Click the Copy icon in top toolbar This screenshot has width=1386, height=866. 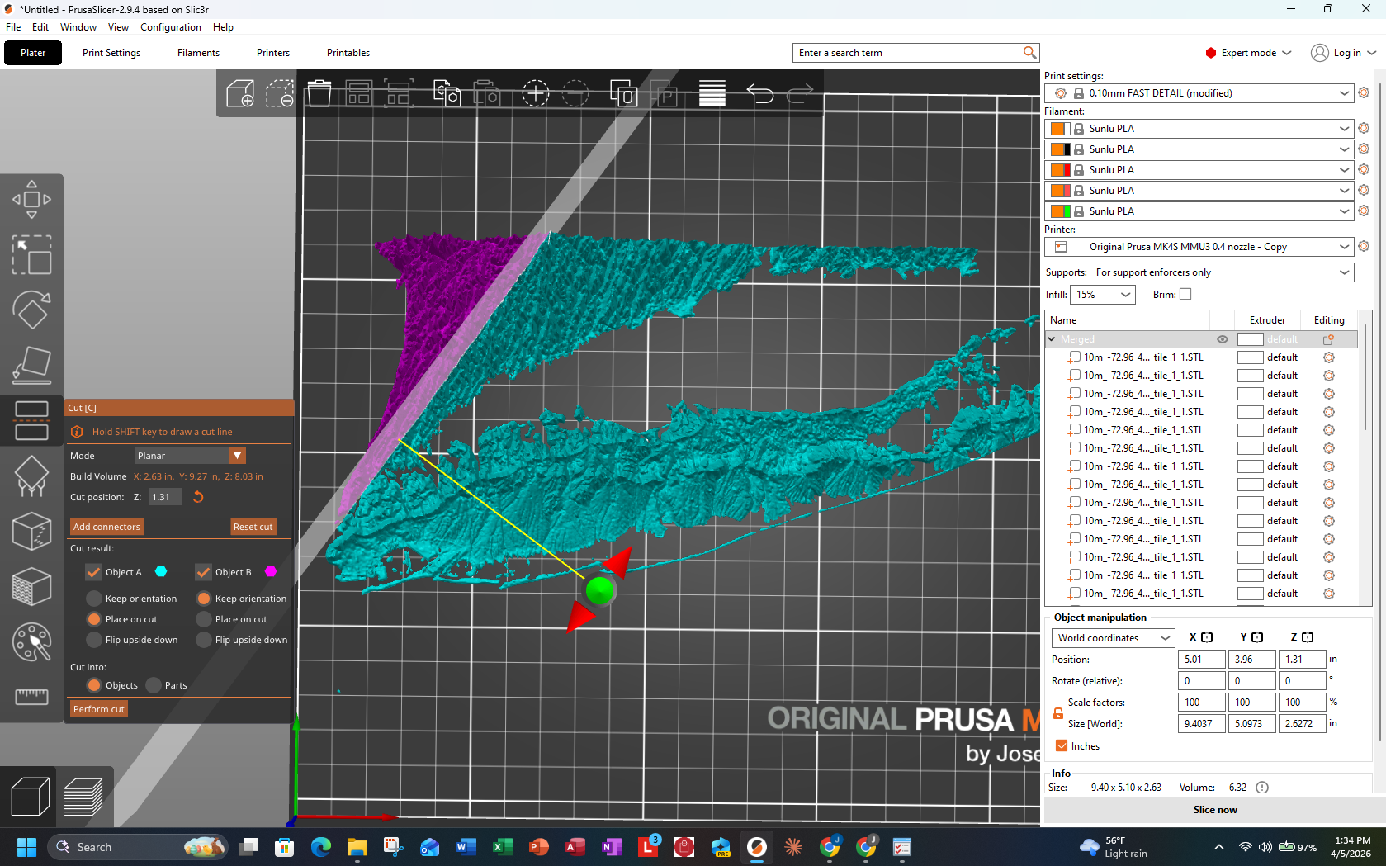(x=447, y=93)
